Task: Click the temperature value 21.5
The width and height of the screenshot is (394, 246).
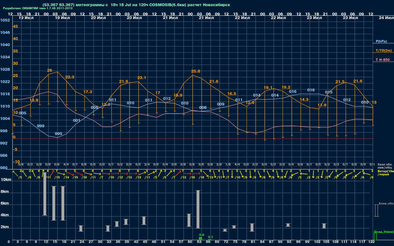Action: pos(340,82)
